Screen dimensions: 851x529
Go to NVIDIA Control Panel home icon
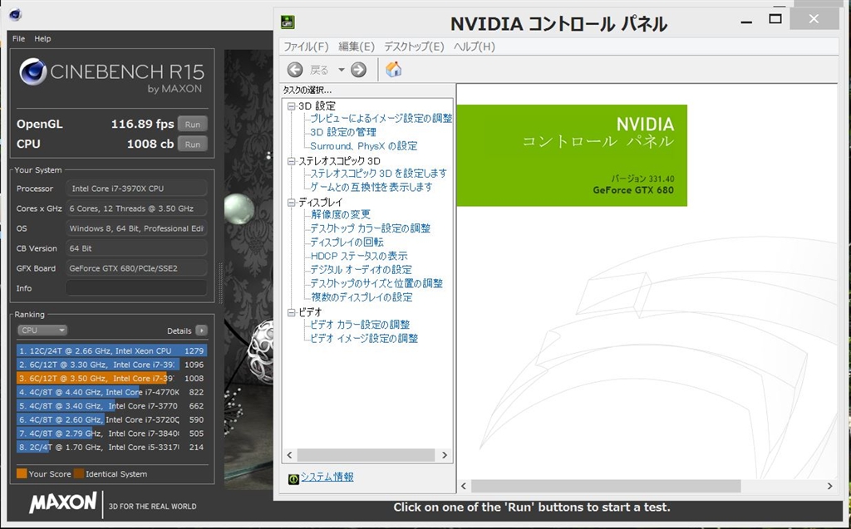point(393,70)
